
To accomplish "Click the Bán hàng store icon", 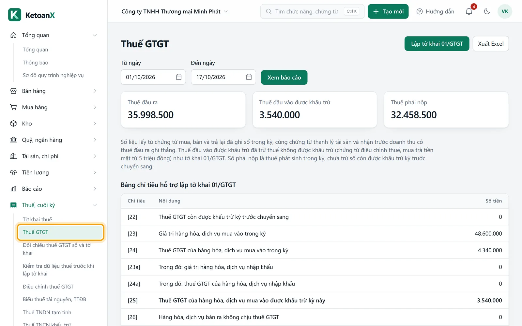I will coord(13,91).
